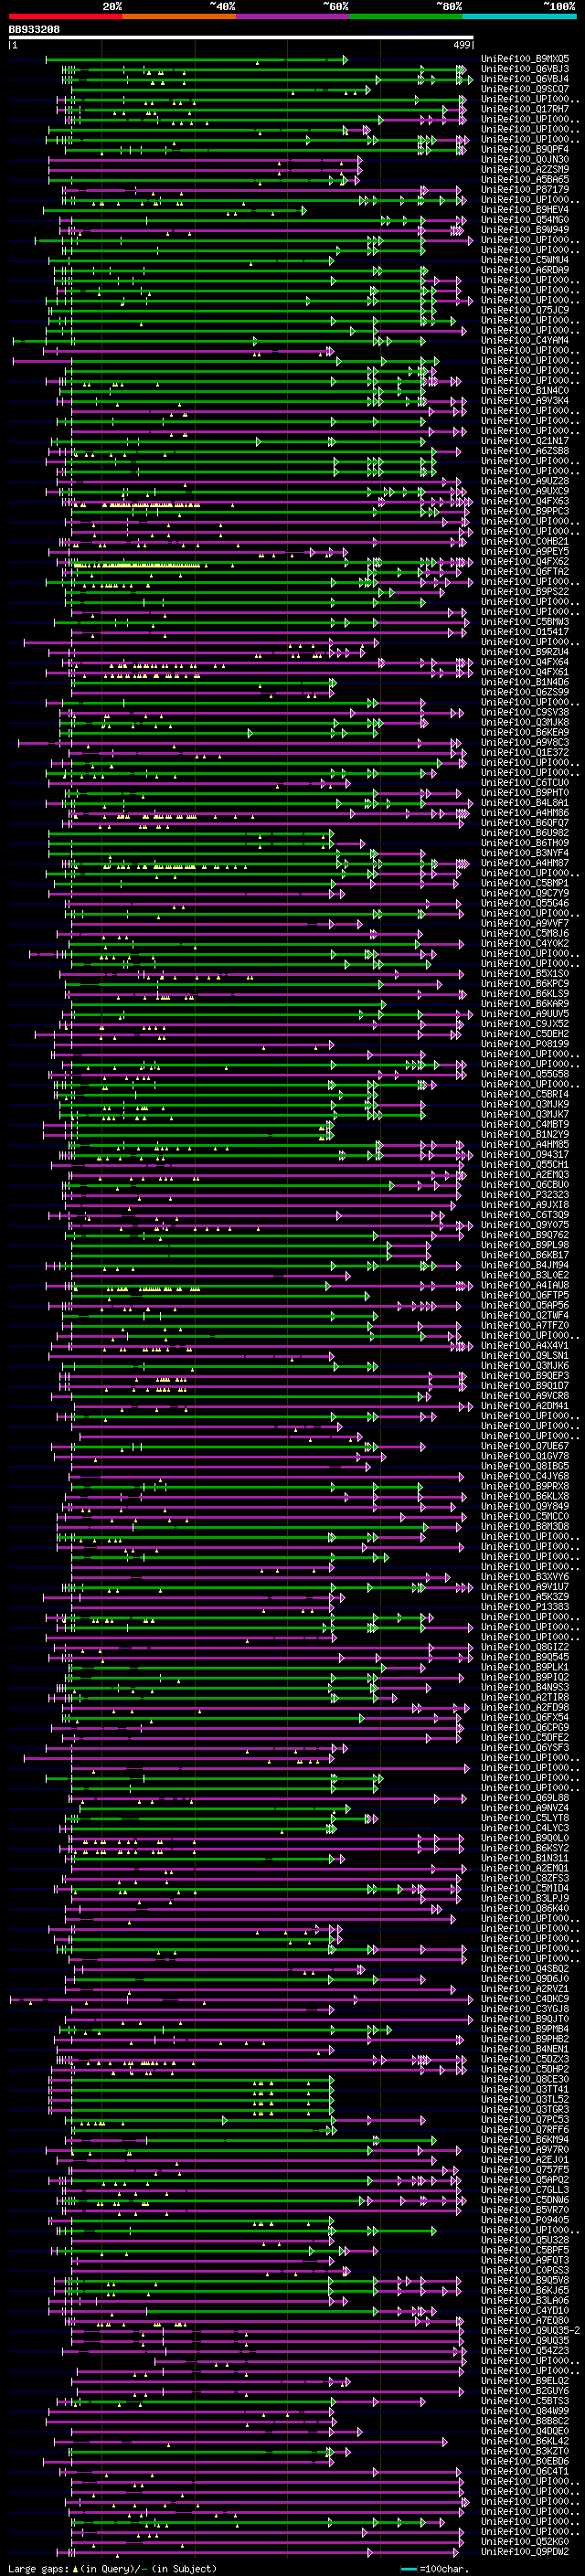Click the purple ~60% identity color segment
Viewport: 585px width, 2576px height.
[x=293, y=16]
